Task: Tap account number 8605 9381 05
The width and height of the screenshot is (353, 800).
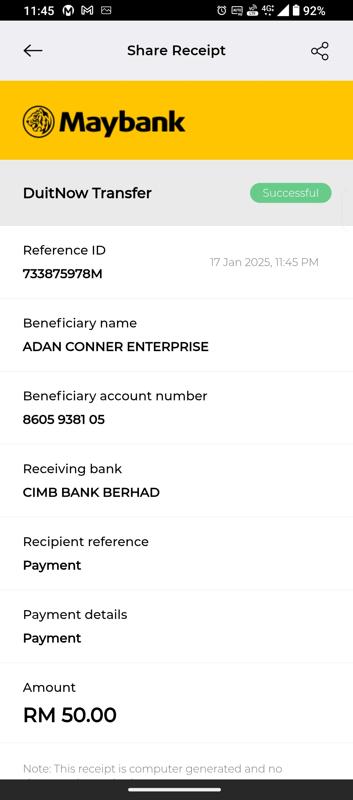Action: click(x=64, y=420)
